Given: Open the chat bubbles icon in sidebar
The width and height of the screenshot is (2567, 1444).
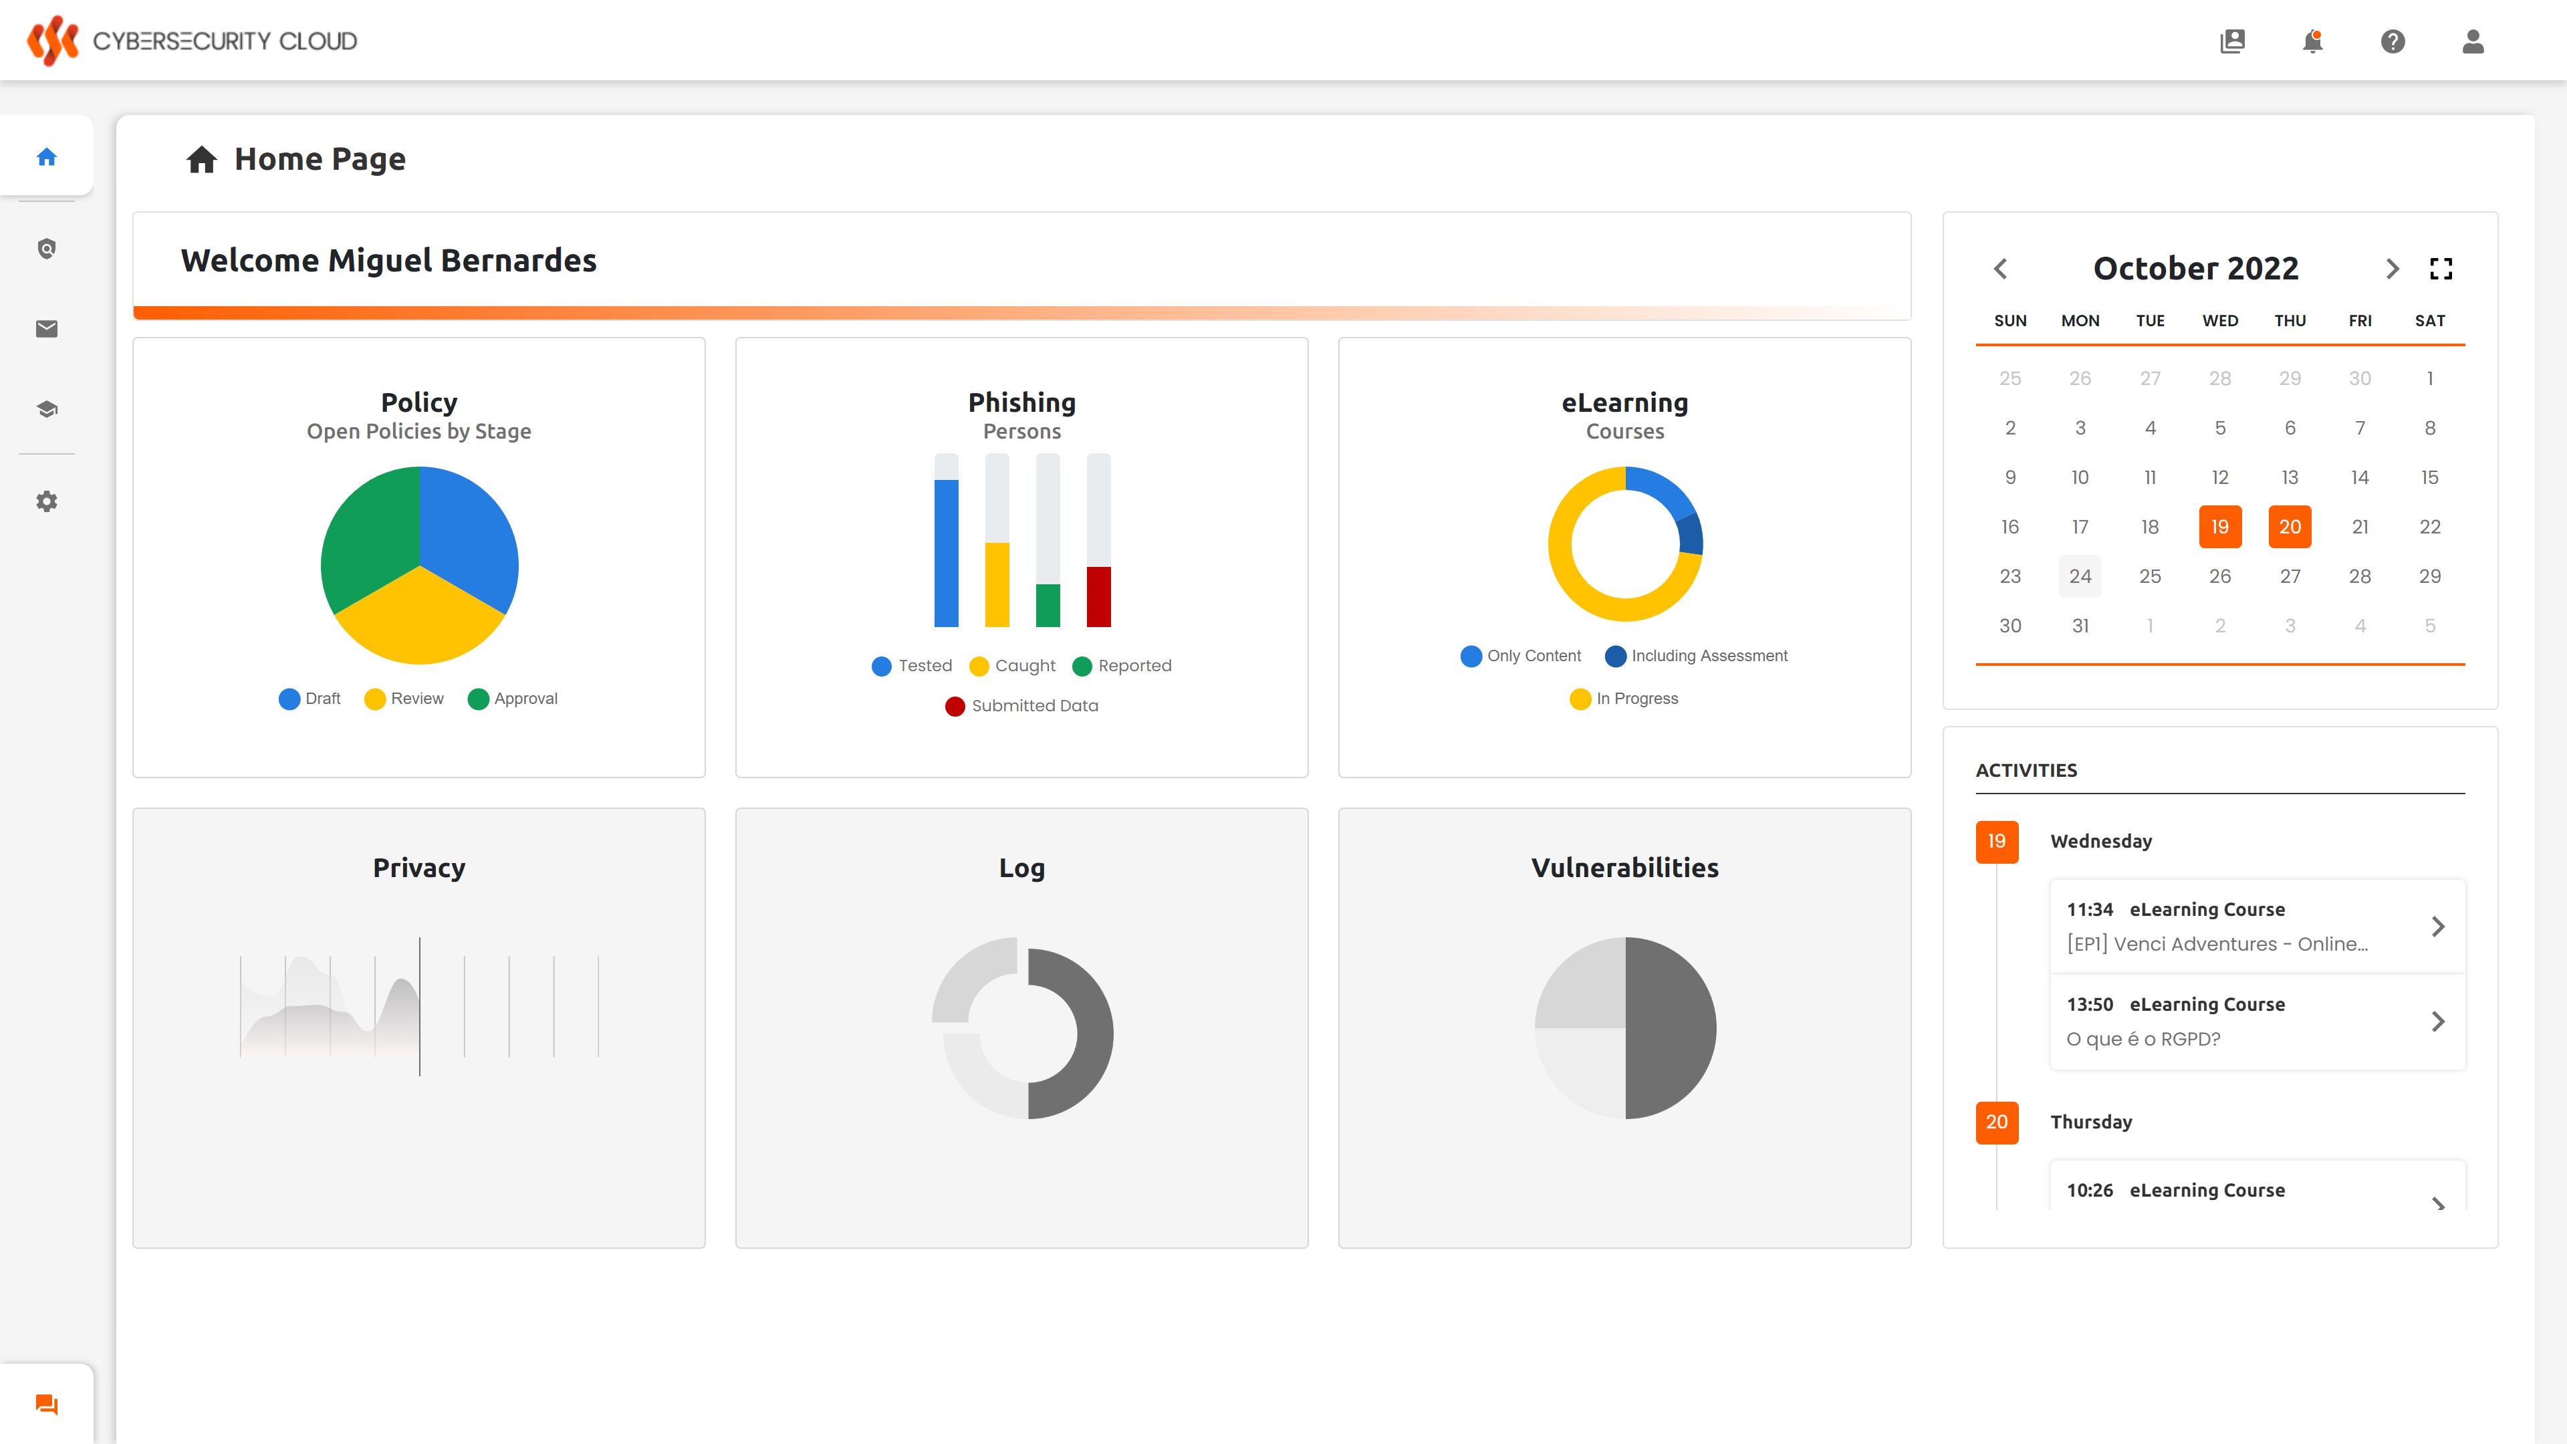Looking at the screenshot, I should (47, 1404).
